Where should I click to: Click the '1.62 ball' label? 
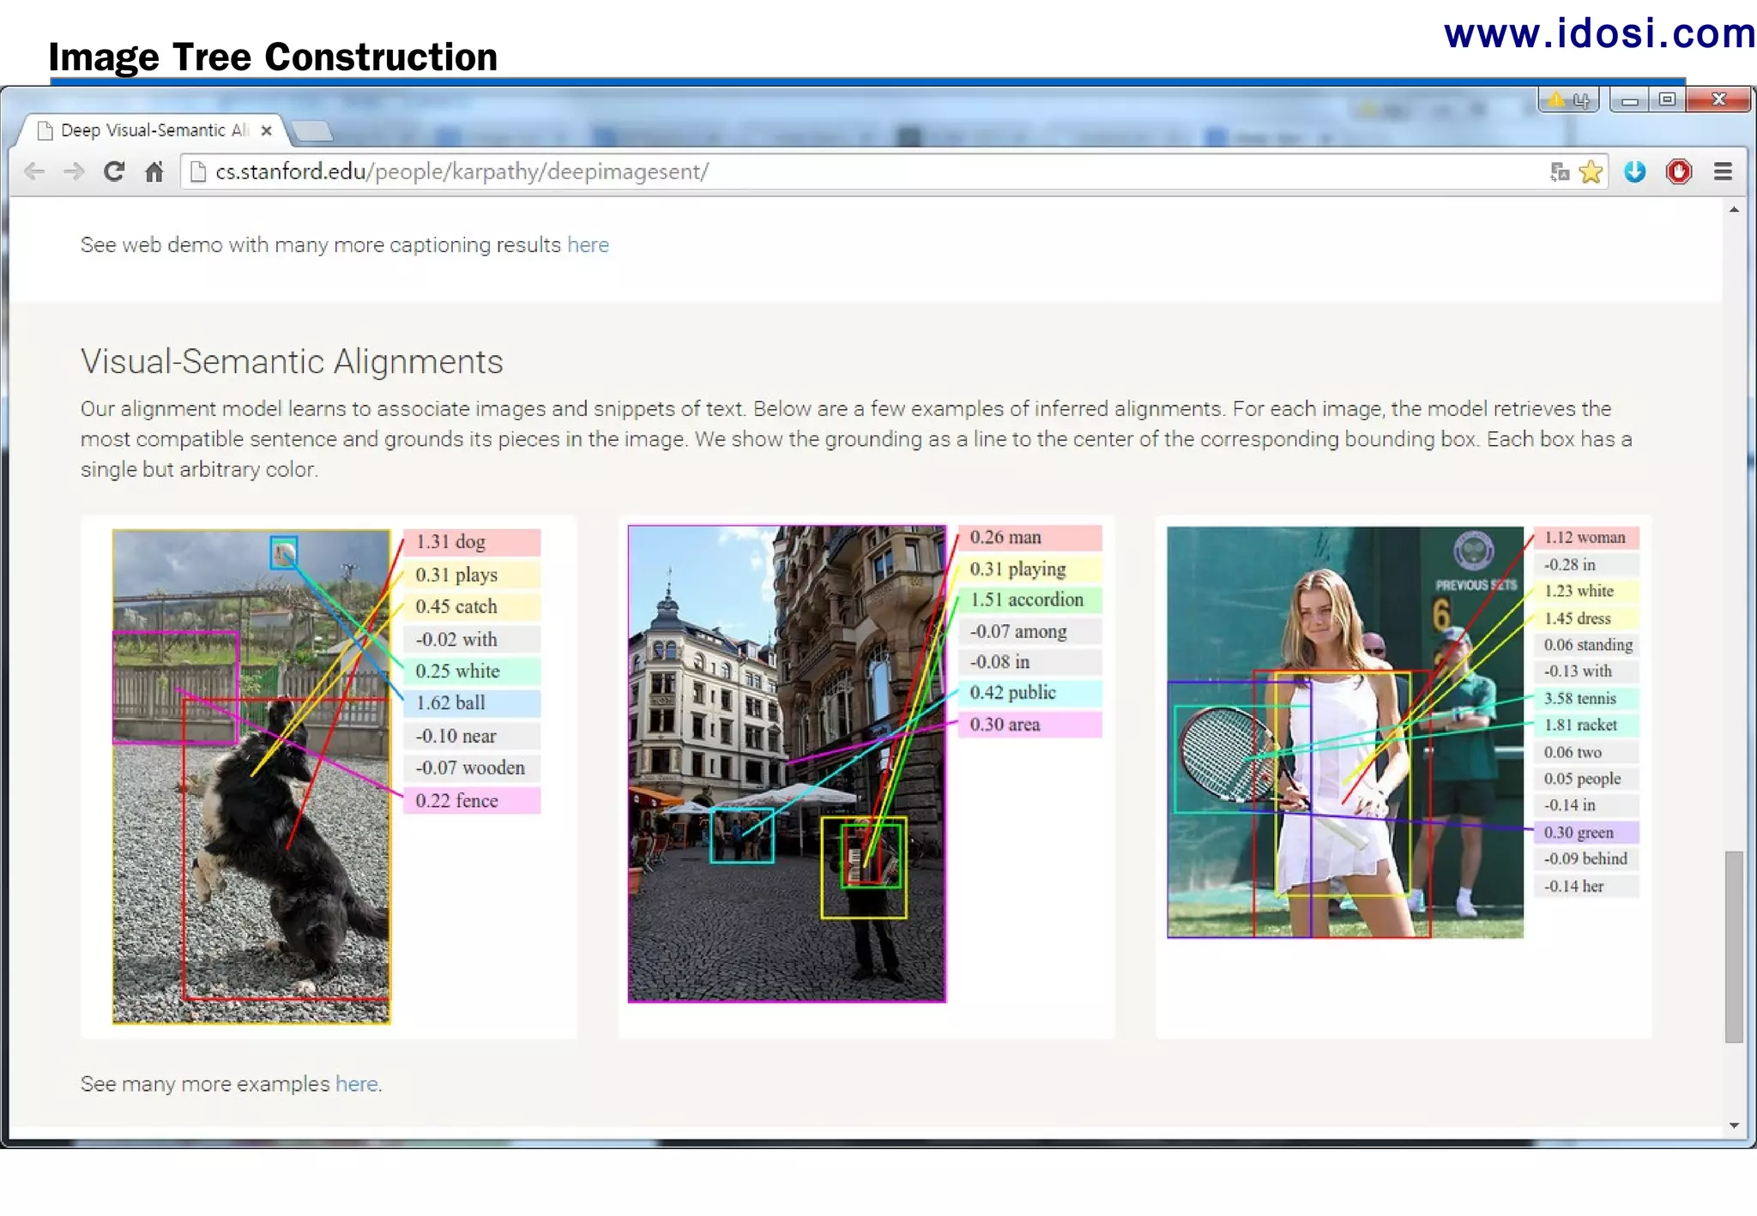[x=472, y=703]
